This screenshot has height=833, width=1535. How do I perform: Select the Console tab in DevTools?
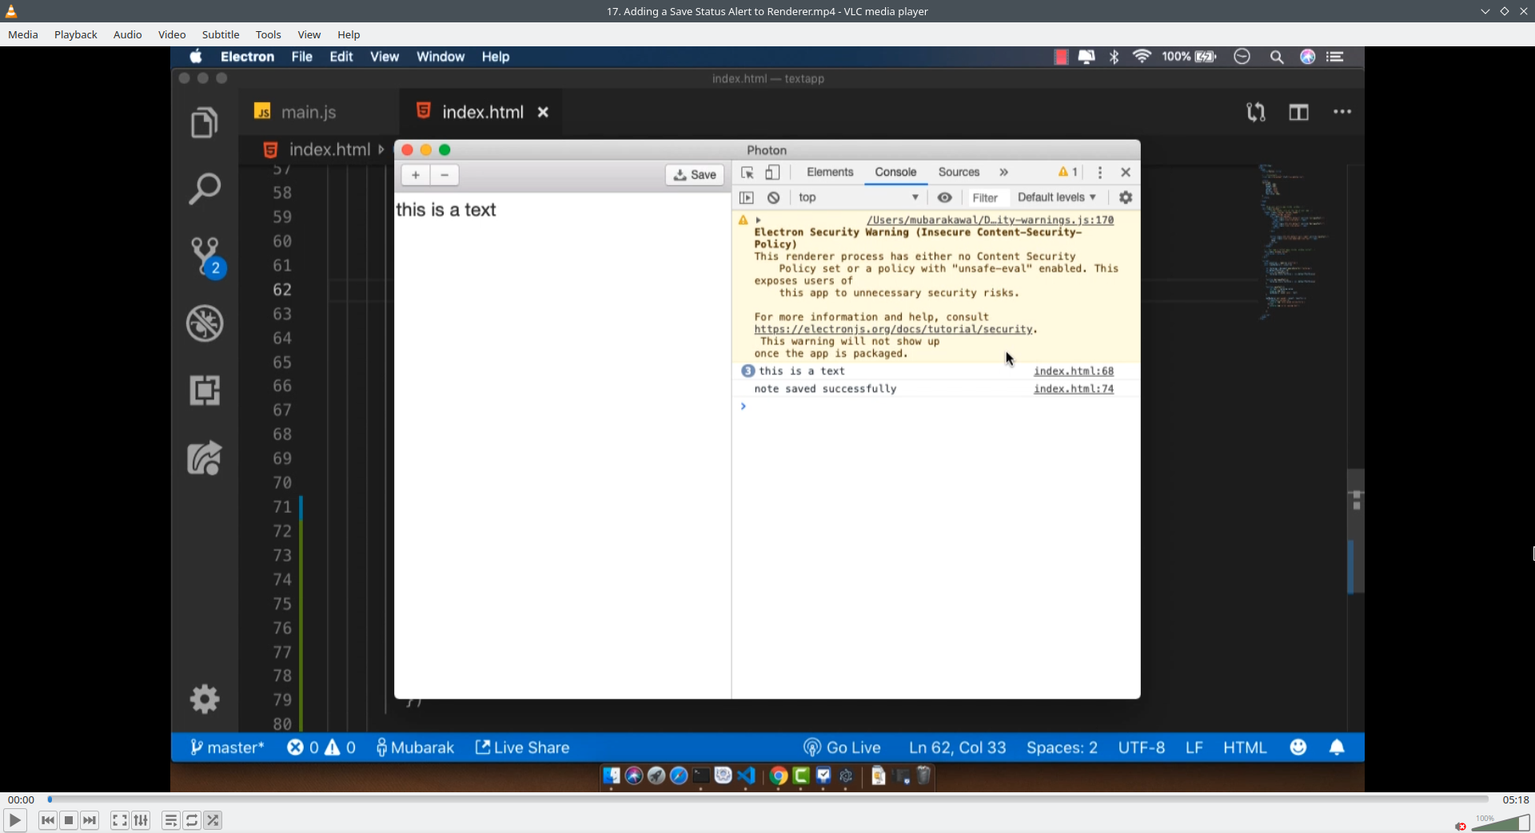[895, 172]
